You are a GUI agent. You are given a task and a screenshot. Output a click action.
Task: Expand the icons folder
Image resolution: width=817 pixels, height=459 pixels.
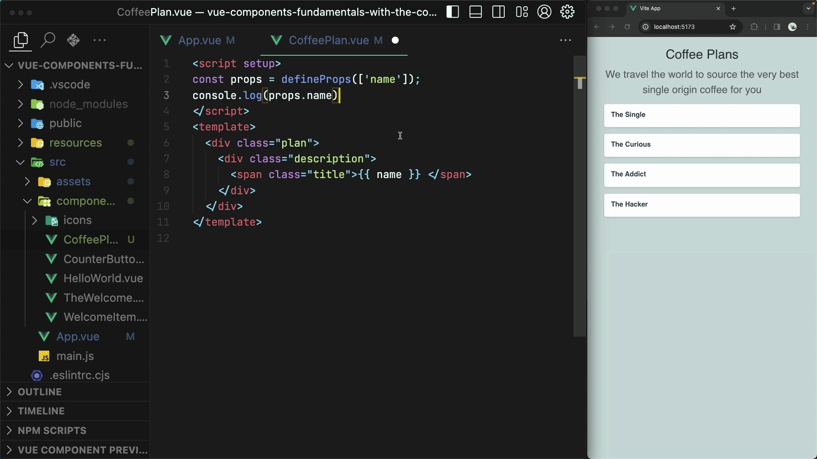click(x=75, y=220)
